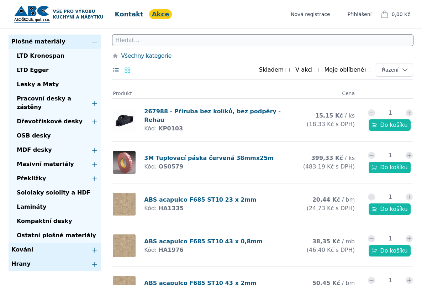
Task: Click the ABC-Šroub logo
Action: [32, 14]
